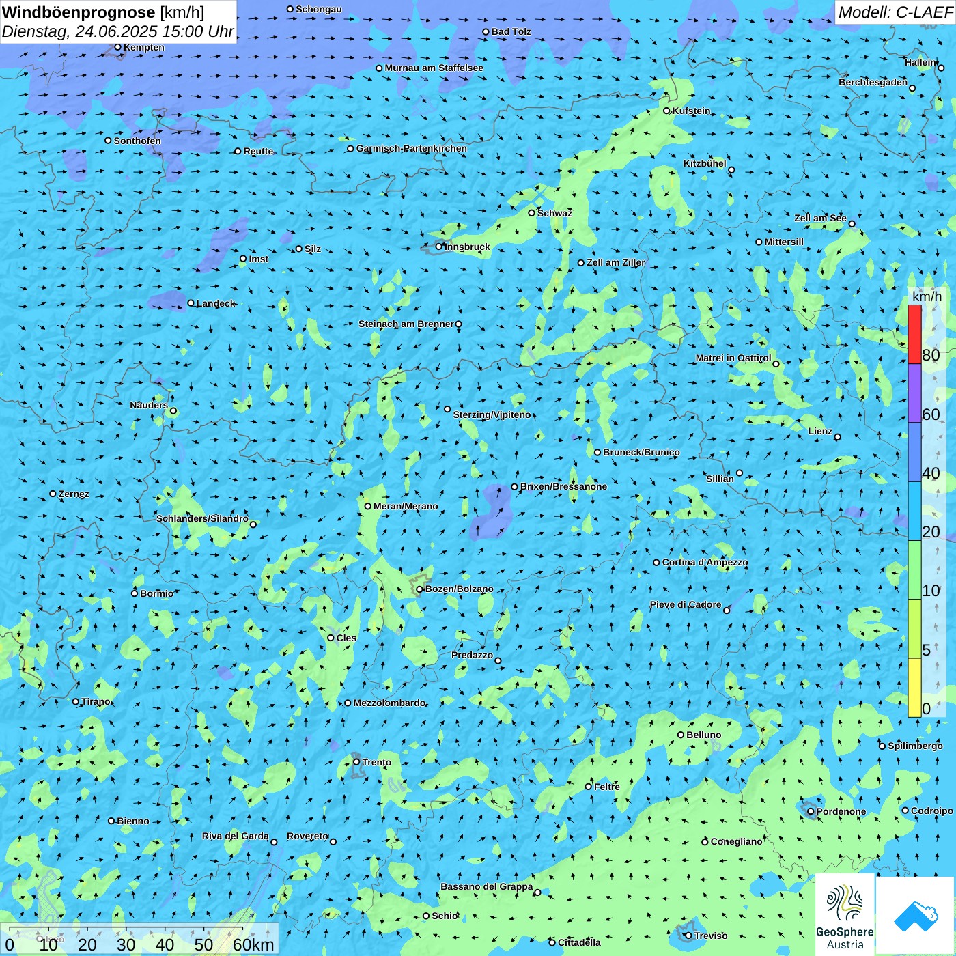
Task: Click the Innsbruck city marker
Action: 439,247
